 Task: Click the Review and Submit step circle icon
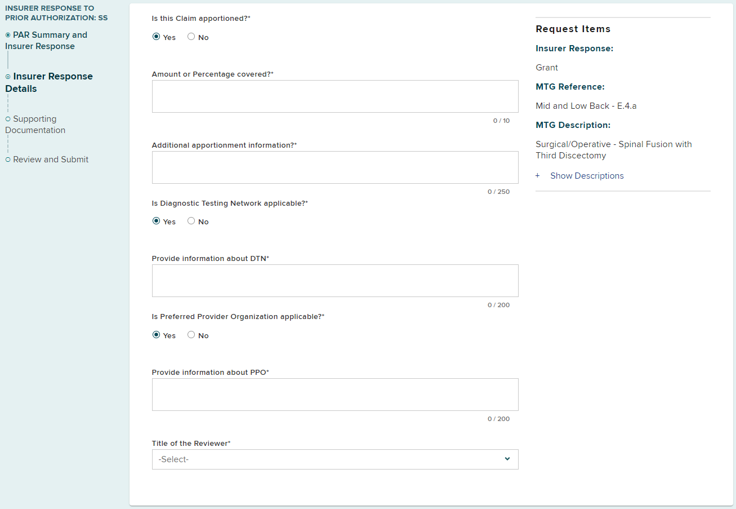tap(8, 160)
